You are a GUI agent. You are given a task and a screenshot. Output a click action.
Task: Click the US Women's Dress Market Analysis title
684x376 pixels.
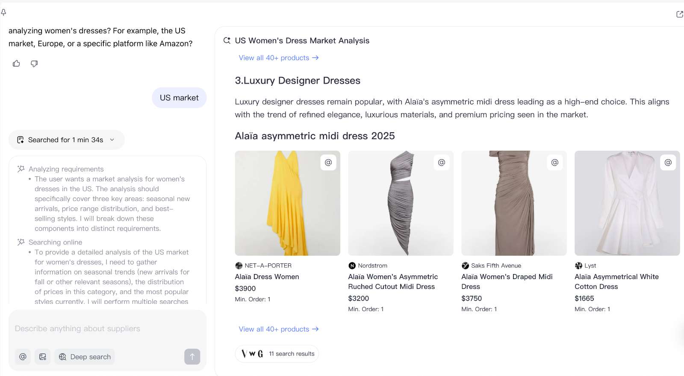tap(302, 41)
